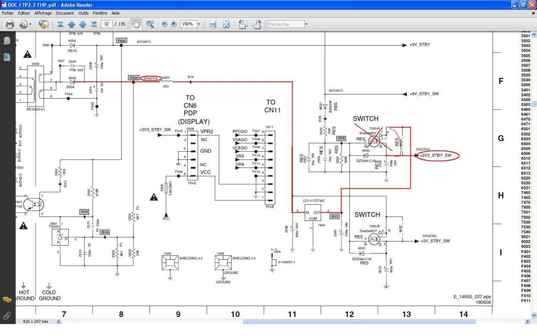The image size is (537, 336).
Task: Click the Adobe Reader PDF icon in title bar
Action: coord(4,5)
